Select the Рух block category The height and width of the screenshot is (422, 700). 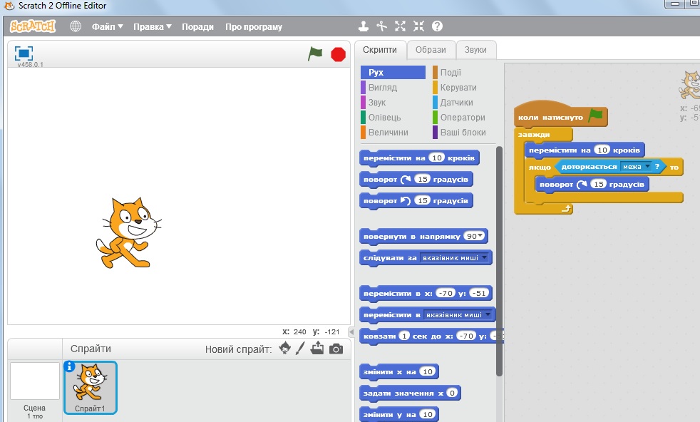pos(393,72)
